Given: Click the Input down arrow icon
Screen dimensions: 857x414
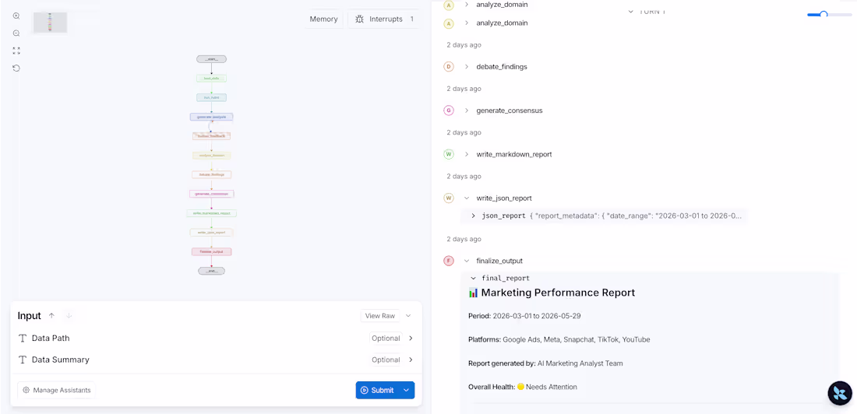Looking at the screenshot, I should coord(69,316).
